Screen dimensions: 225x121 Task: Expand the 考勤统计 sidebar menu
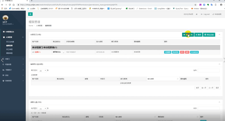13,70
